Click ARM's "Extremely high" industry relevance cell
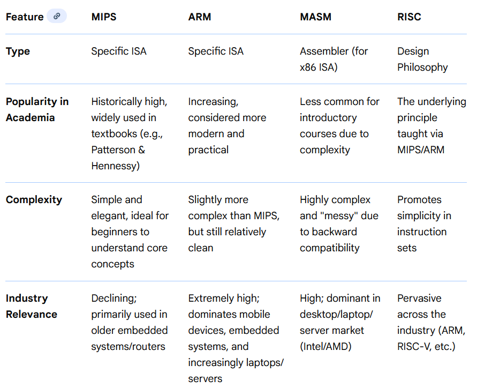 [236, 338]
